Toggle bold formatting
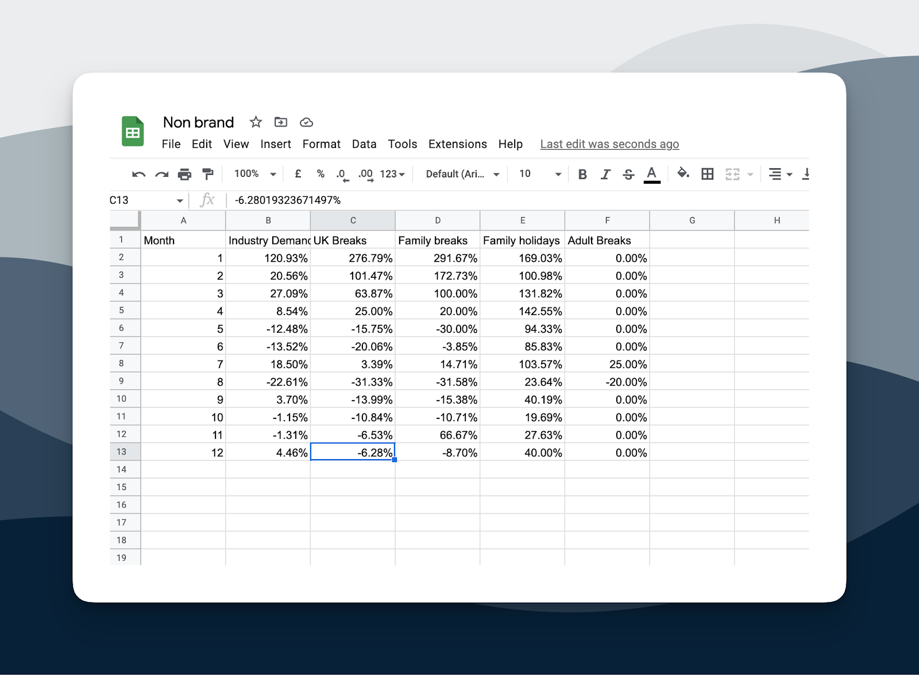919x675 pixels. tap(582, 174)
